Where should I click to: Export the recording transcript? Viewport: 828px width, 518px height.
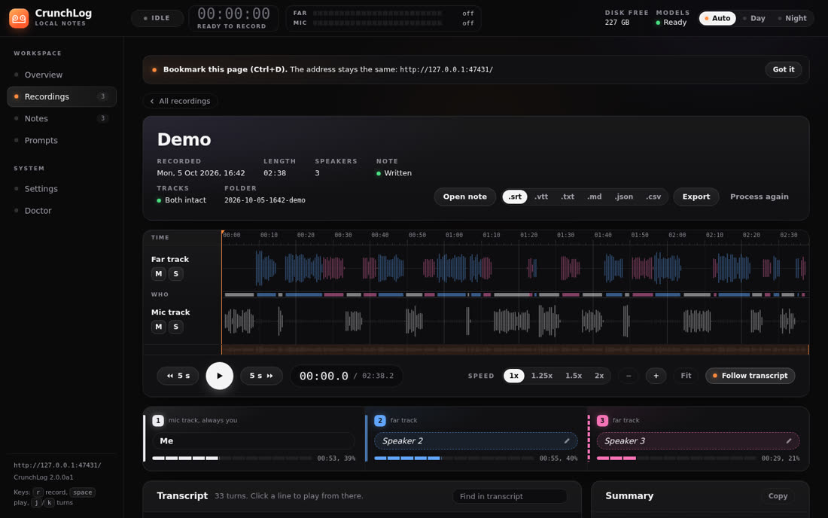pos(696,197)
